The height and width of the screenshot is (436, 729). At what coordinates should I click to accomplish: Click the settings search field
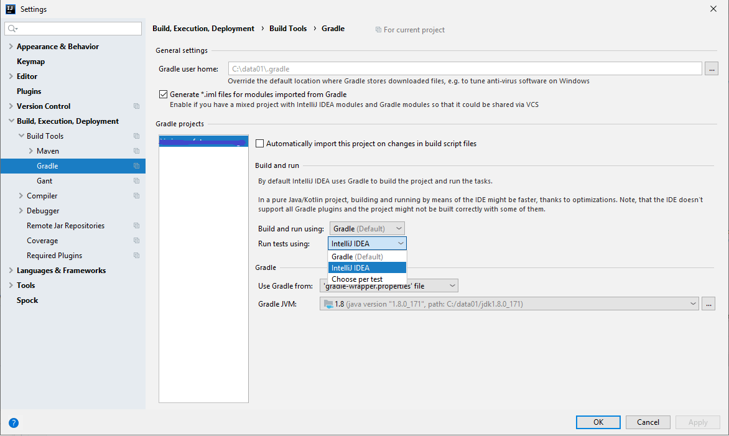(x=73, y=29)
